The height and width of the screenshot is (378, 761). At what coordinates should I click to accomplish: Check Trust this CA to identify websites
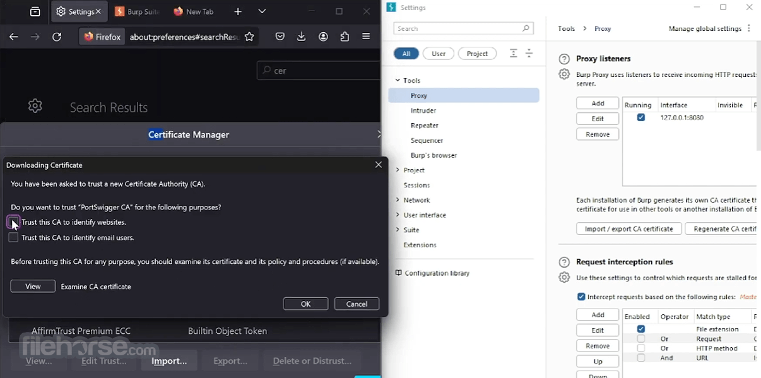pyautogui.click(x=13, y=221)
